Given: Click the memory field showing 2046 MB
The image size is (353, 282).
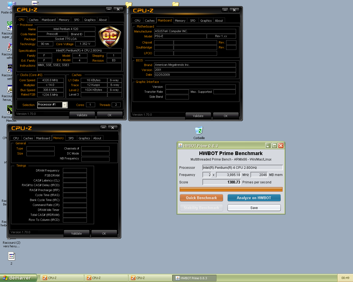Looking at the screenshot, I should [x=259, y=175].
